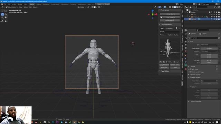The width and height of the screenshot is (221, 124).
Task: Open the outliner filter funnel icon
Action: (215, 7)
